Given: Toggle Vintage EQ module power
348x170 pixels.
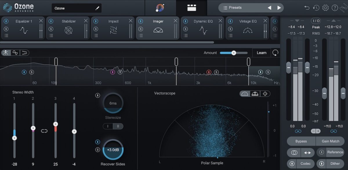Looking at the screenshot, I should click(x=231, y=21).
